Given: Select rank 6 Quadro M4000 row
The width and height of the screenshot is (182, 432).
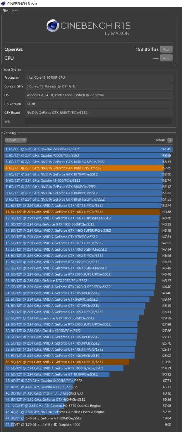Looking at the screenshot, I should tap(89, 180).
